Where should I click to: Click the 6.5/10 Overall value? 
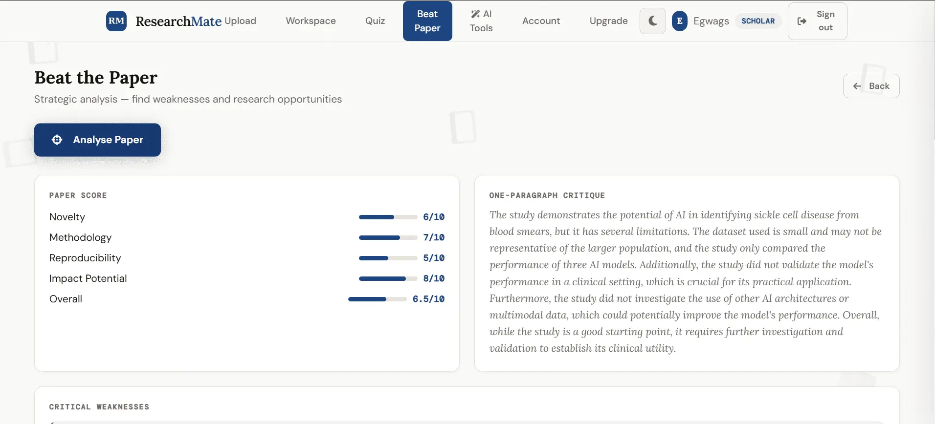[428, 299]
